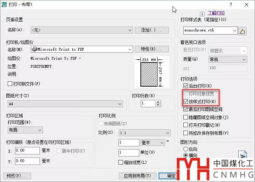
Task: Open the monochrome.ctb plot style dropdown
Action: [210, 31]
